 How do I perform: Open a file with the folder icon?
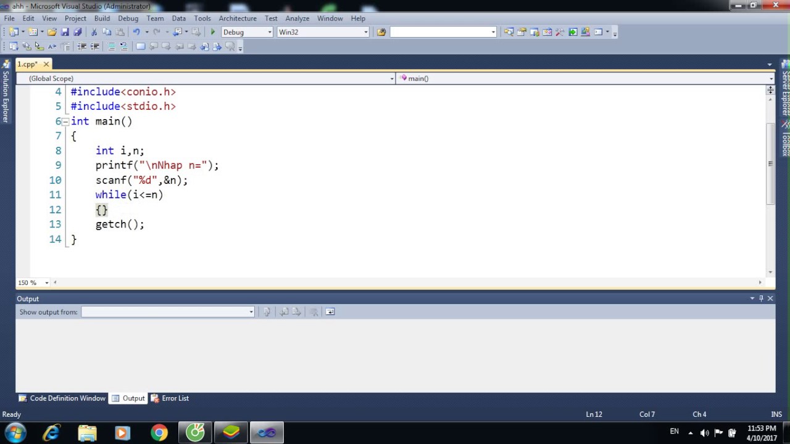[52, 32]
